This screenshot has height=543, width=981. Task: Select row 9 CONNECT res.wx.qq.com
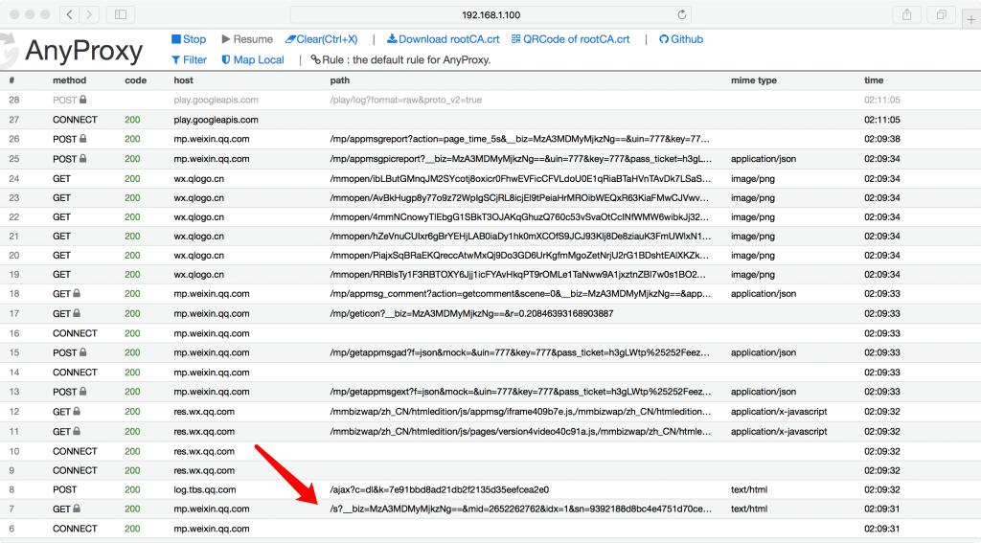[490, 470]
